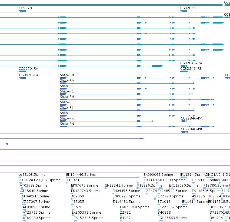Click the 313973 feature label
Screen dimensions: 230x222
click(x=73, y=180)
